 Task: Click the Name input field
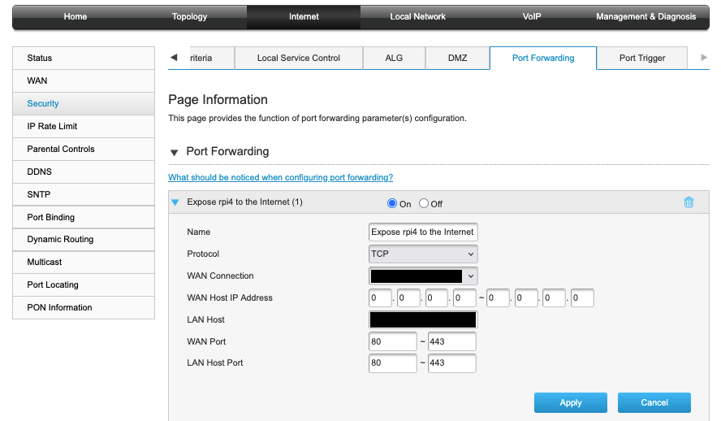coord(423,232)
